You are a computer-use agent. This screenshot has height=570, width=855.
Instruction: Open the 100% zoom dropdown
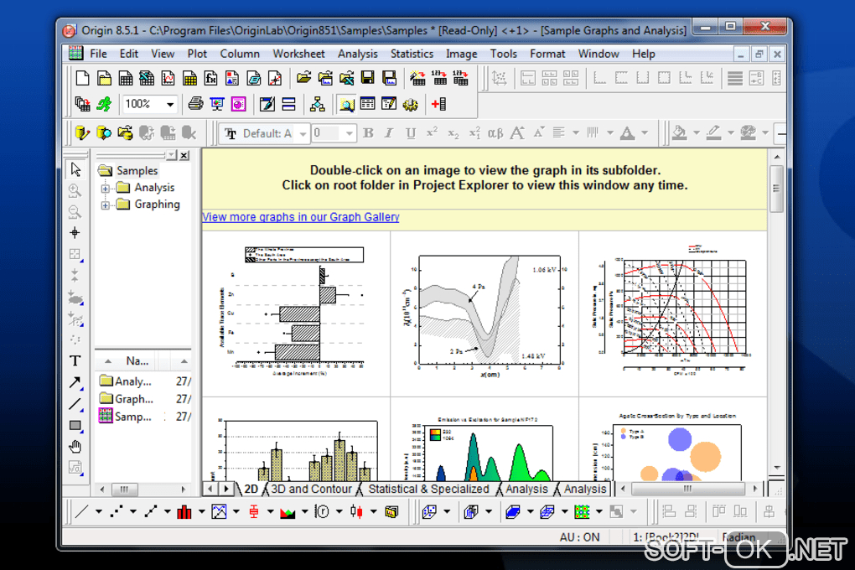[170, 104]
